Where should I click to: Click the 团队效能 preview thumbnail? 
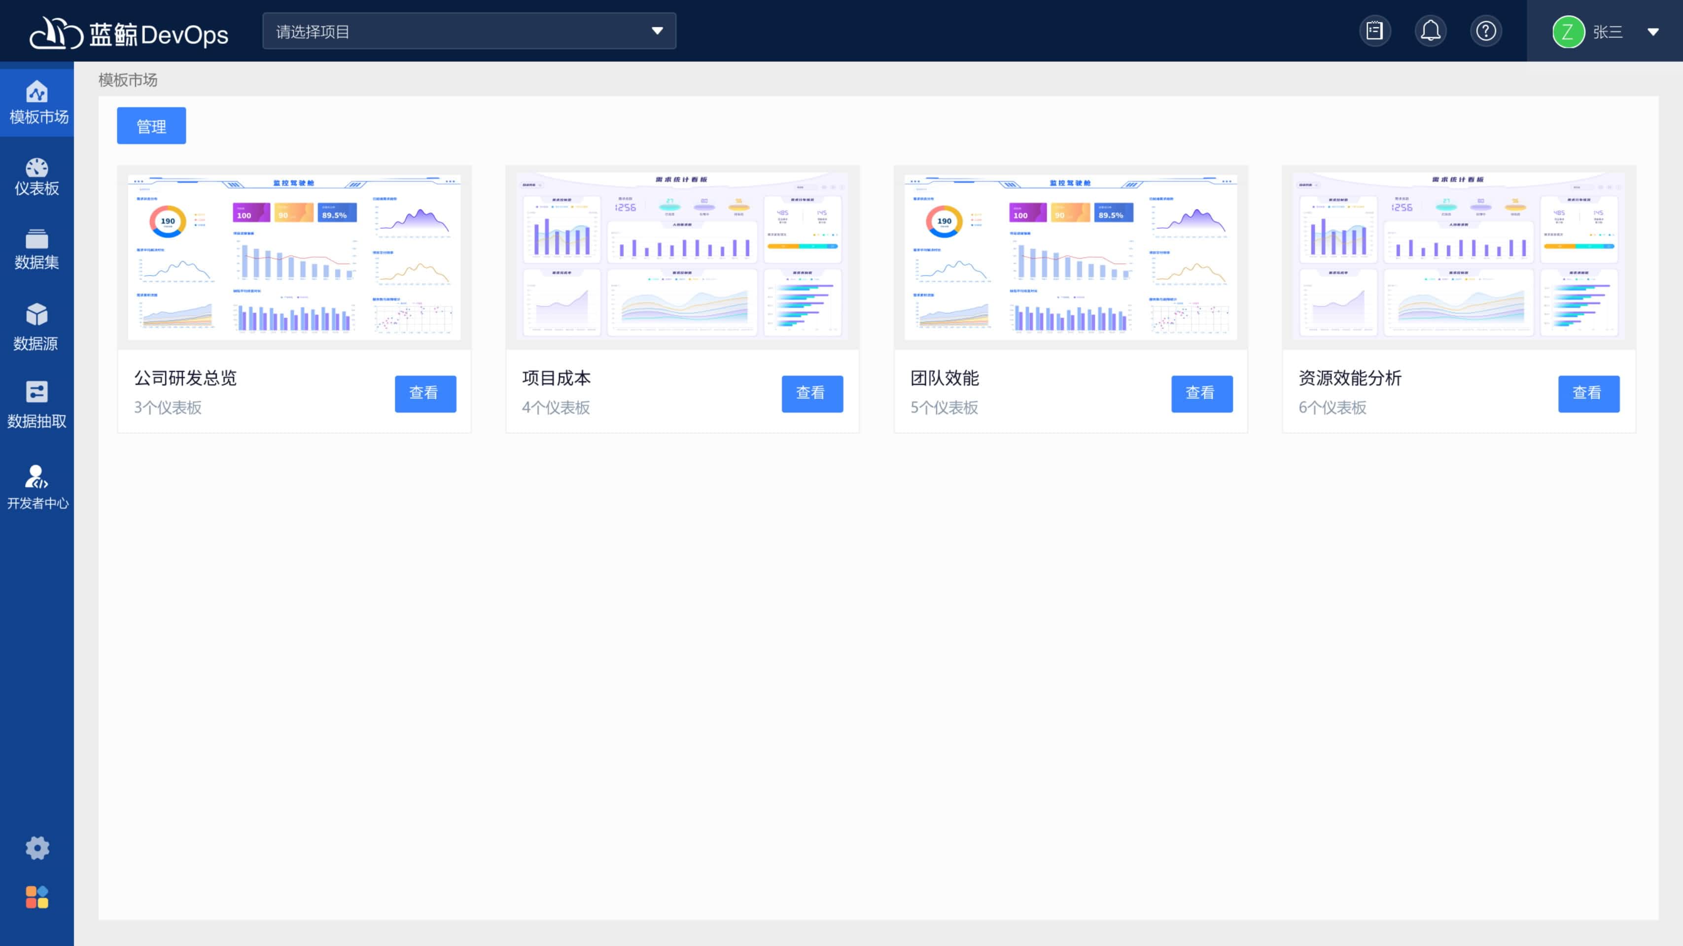click(1070, 257)
